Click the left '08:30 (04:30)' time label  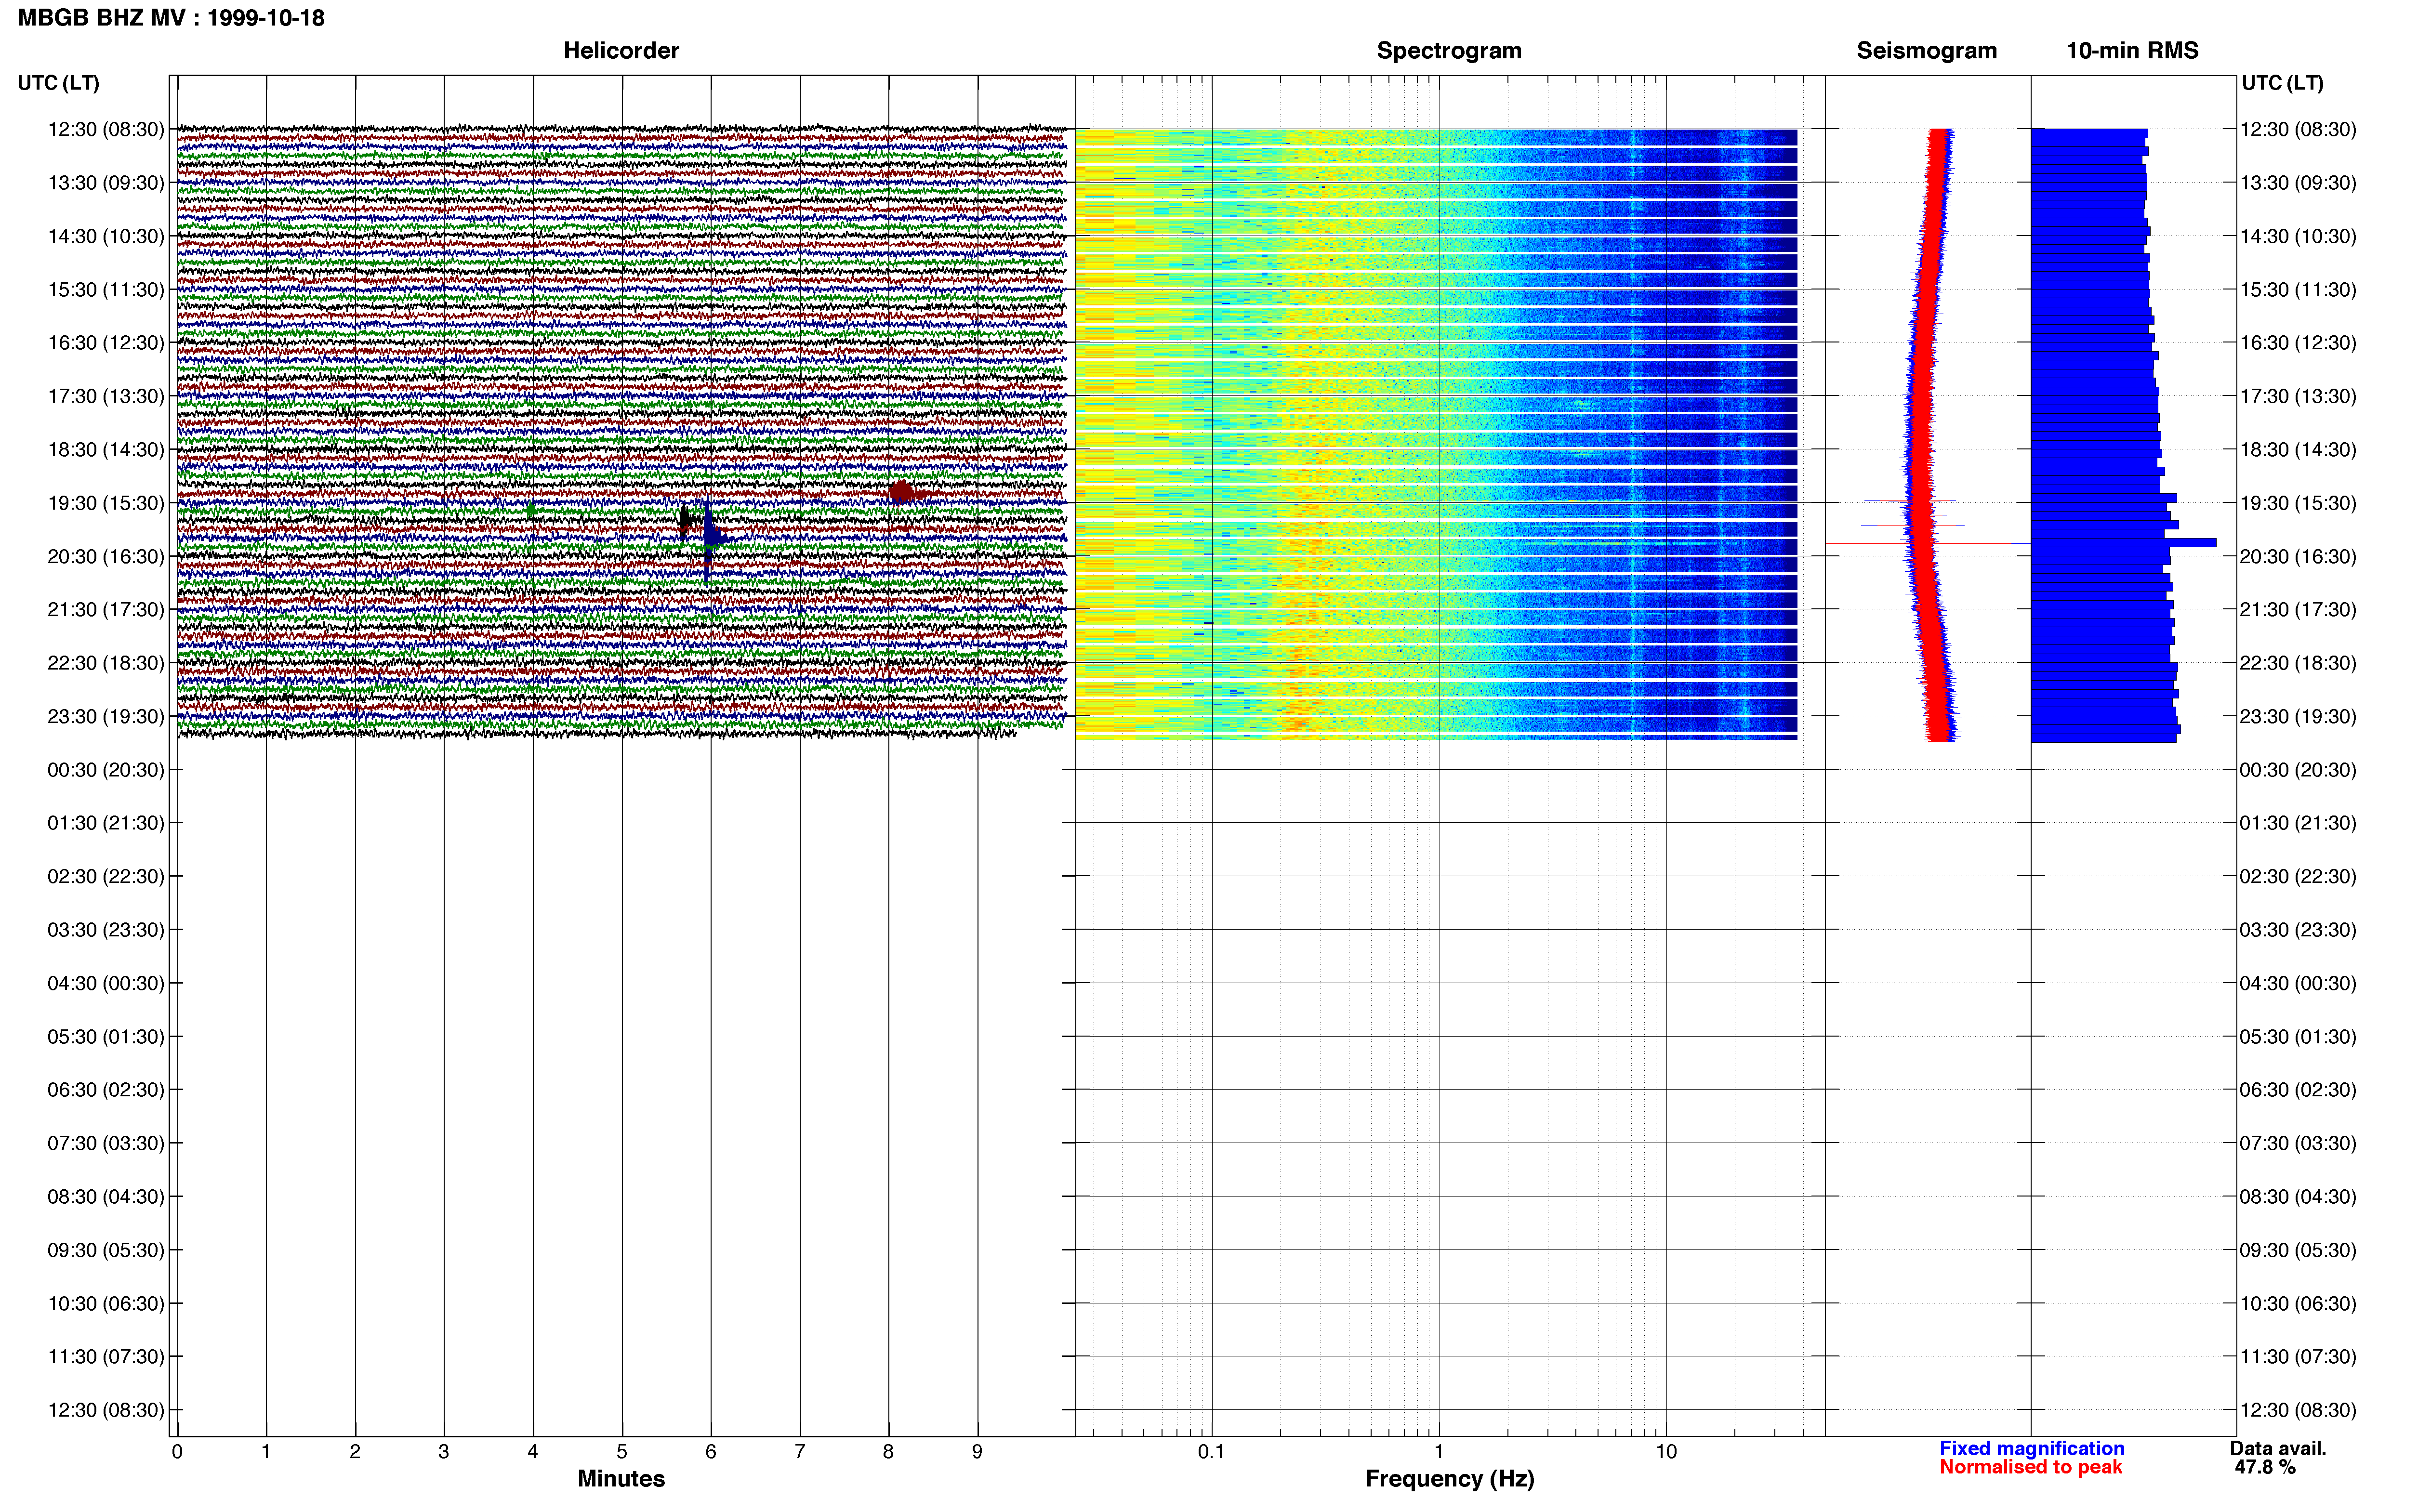coord(106,1196)
